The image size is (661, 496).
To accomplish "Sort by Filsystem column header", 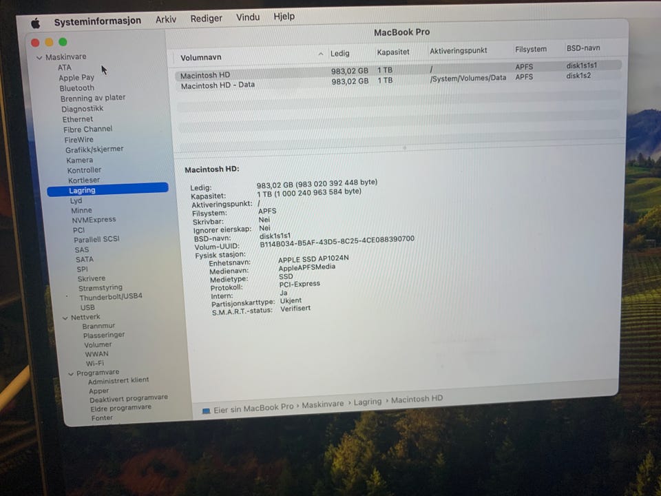I will (x=531, y=50).
